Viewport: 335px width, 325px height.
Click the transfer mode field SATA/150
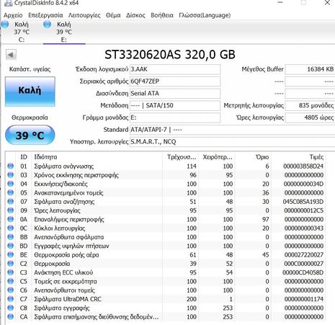click(175, 105)
